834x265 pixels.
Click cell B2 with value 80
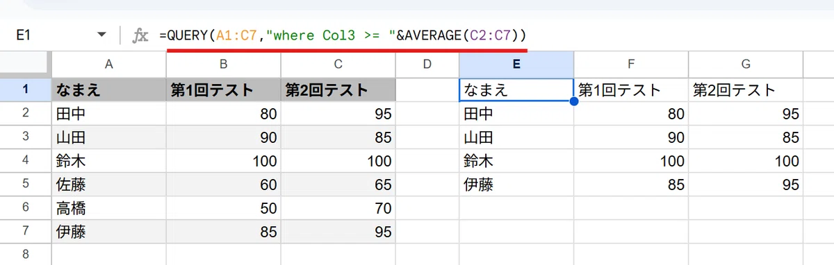[x=224, y=113]
